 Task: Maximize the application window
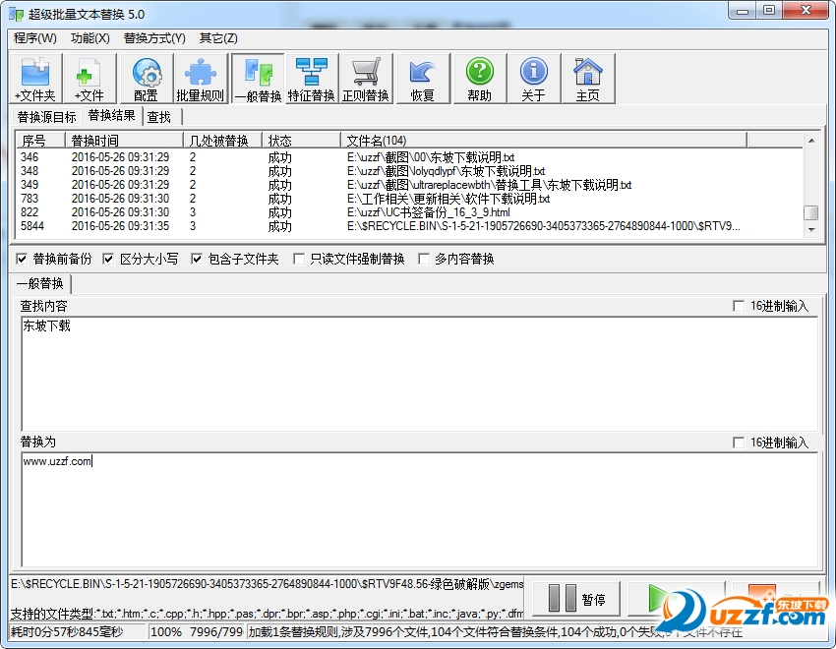pyautogui.click(x=769, y=10)
